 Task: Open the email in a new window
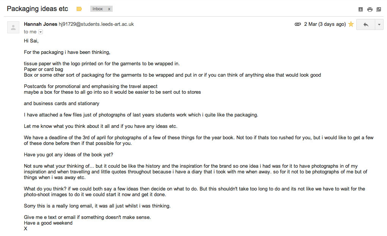click(x=379, y=9)
